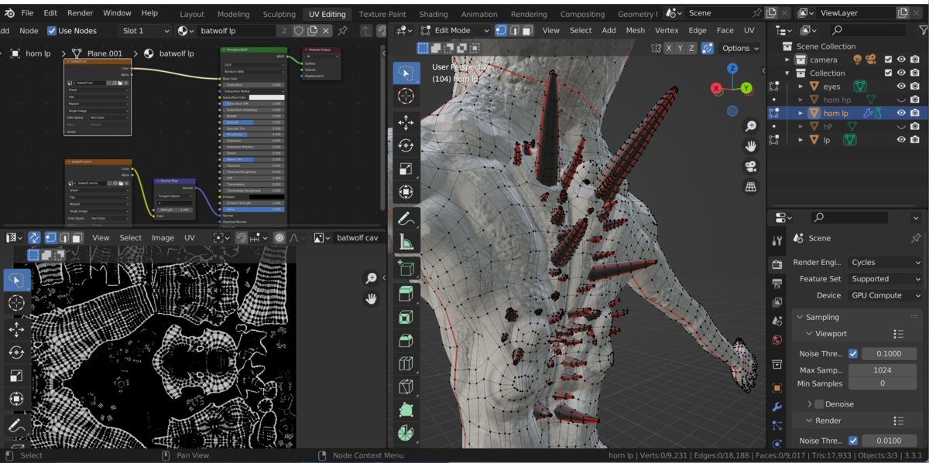Open the Edit Mode dropdown
This screenshot has width=929, height=463.
pos(454,30)
